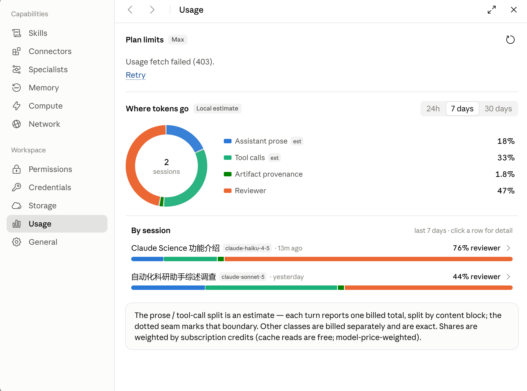Expand the Claude Science session chevron
The height and width of the screenshot is (391, 527).
click(509, 248)
